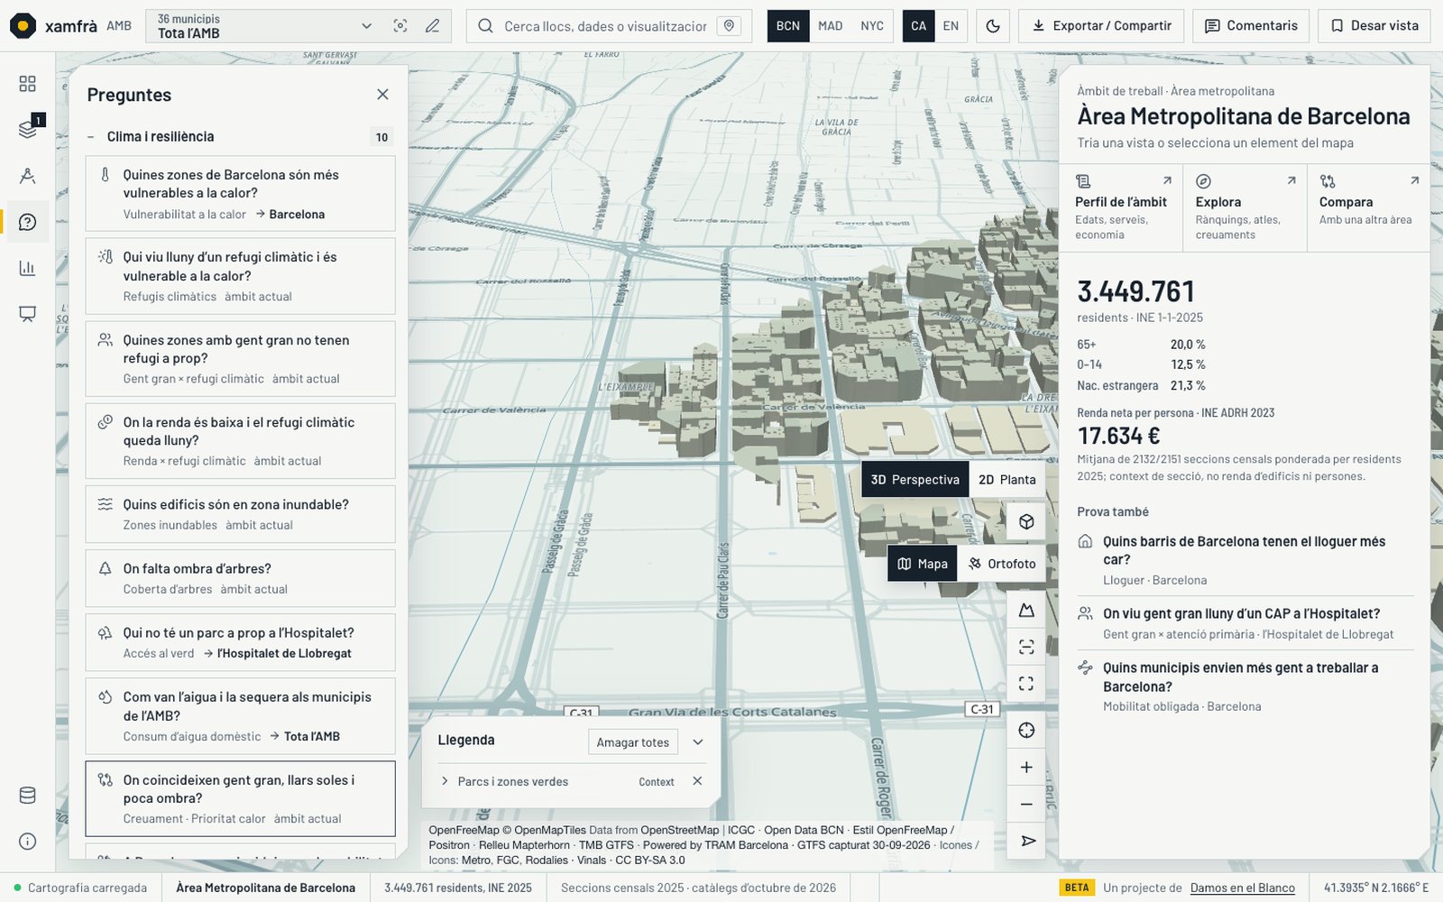The image size is (1443, 902).
Task: Click the edit pencil icon beside scope selector
Action: pyautogui.click(x=433, y=26)
